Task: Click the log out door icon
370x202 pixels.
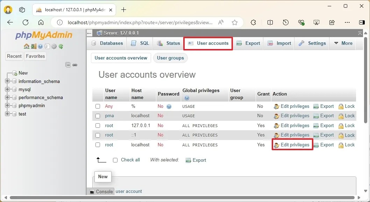Action: tap(34, 46)
